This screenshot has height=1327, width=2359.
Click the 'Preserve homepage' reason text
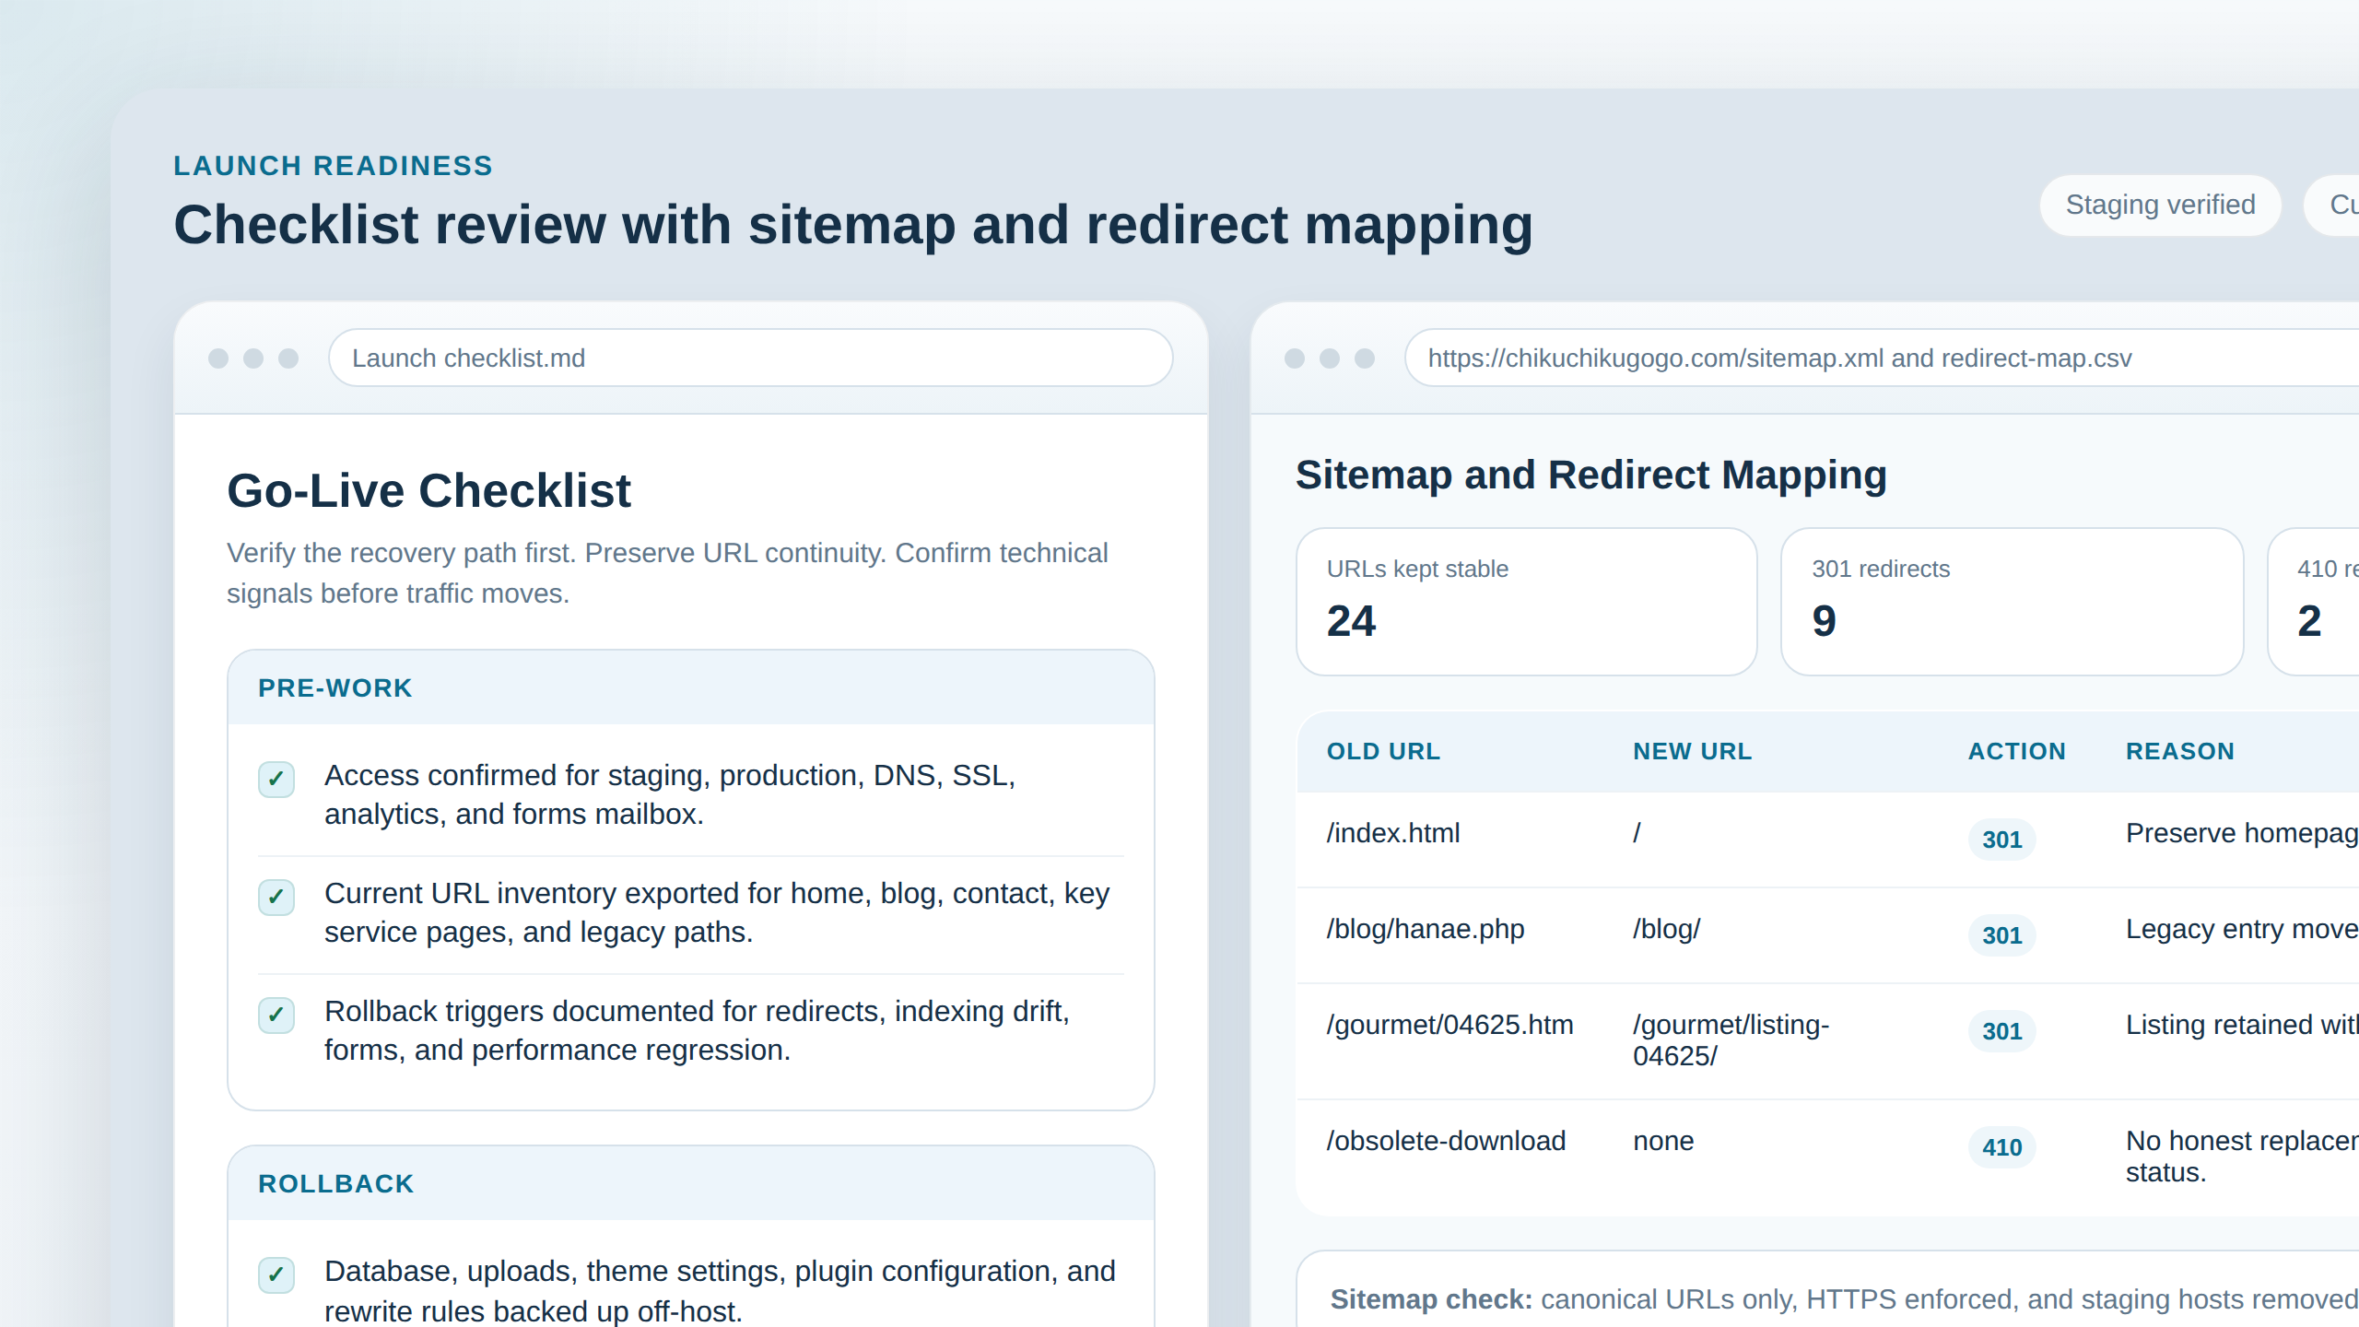[2242, 833]
